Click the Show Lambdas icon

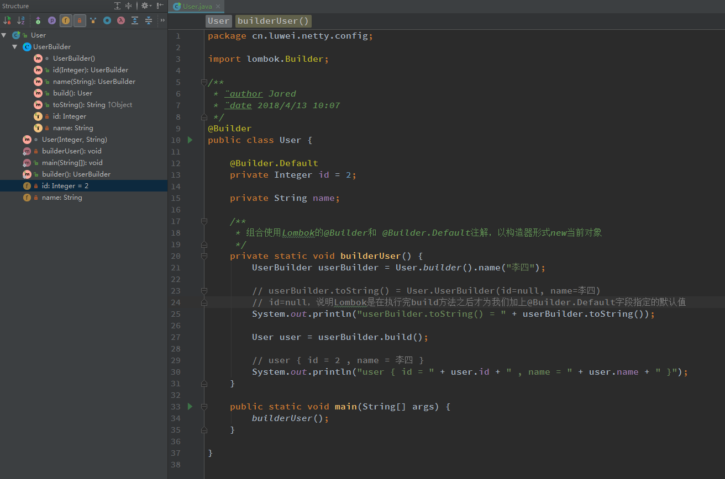coord(121,20)
